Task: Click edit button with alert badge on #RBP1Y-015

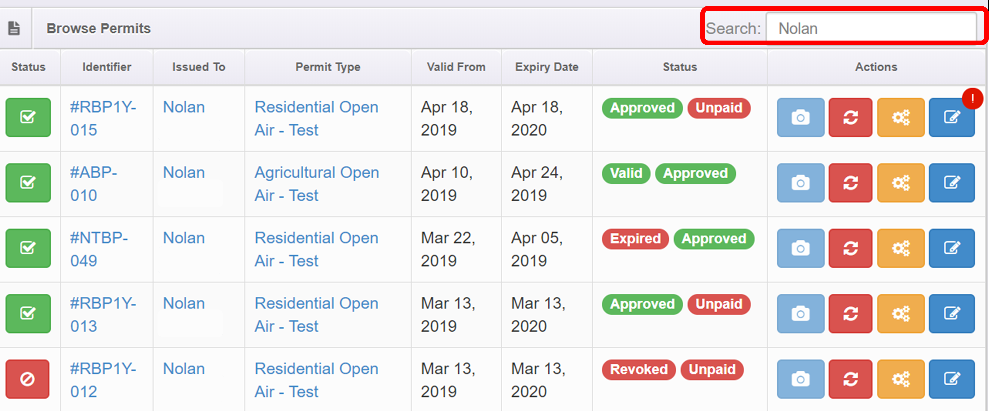Action: pyautogui.click(x=951, y=117)
